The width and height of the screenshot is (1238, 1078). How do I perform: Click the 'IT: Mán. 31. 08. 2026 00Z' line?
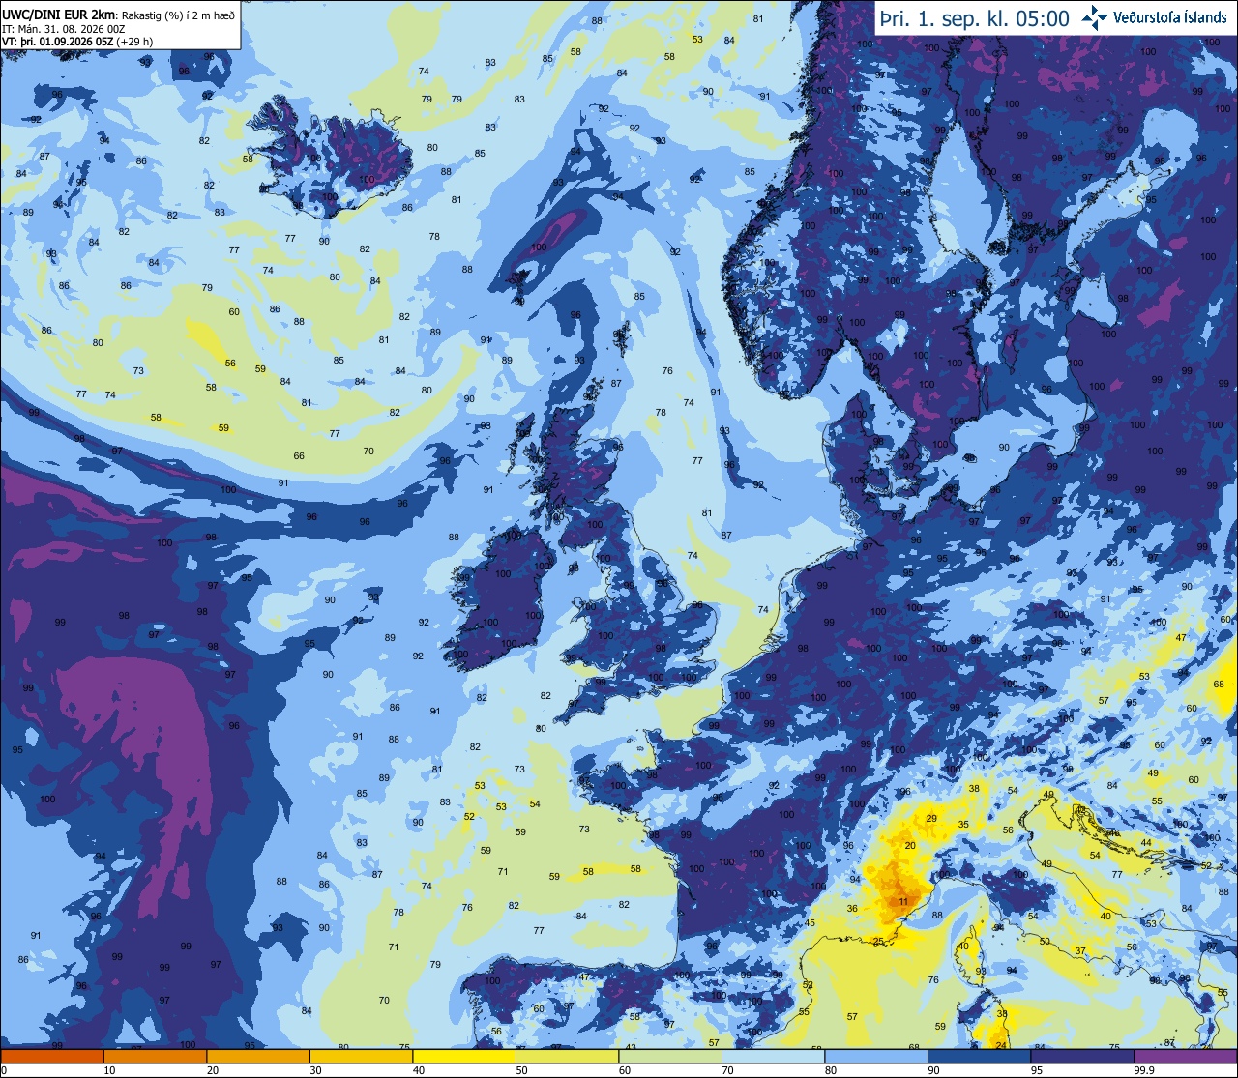point(64,28)
